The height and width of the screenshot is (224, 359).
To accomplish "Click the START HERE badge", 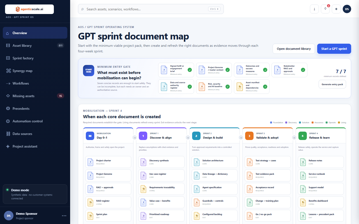I will (x=89, y=71).
